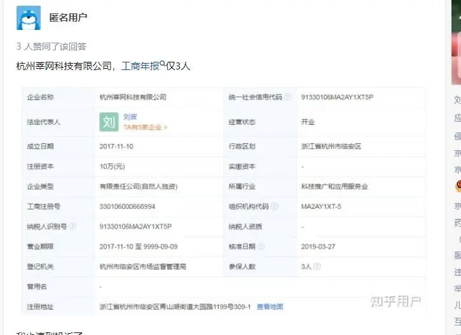Select business term 2017-11-10 至 9999-09-09
461x335 pixels.
click(x=138, y=246)
